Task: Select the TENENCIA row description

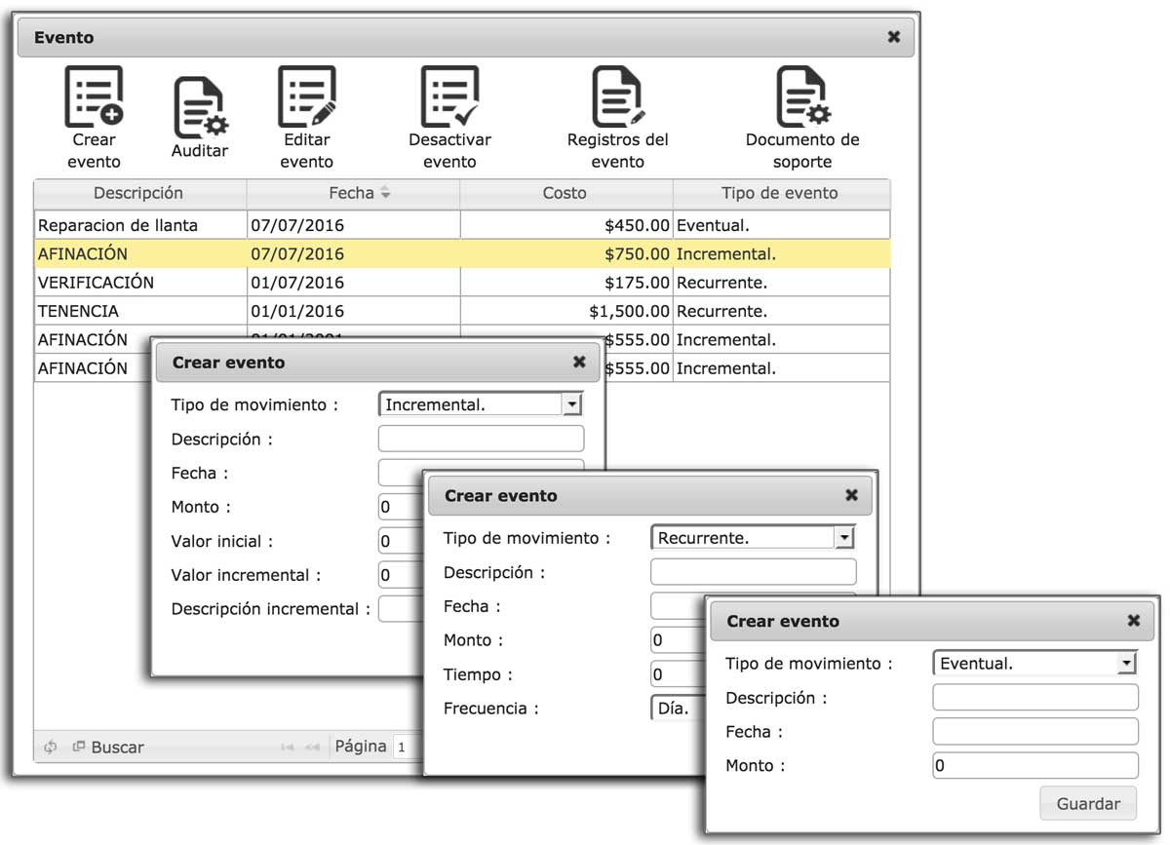Action: pyautogui.click(x=140, y=312)
